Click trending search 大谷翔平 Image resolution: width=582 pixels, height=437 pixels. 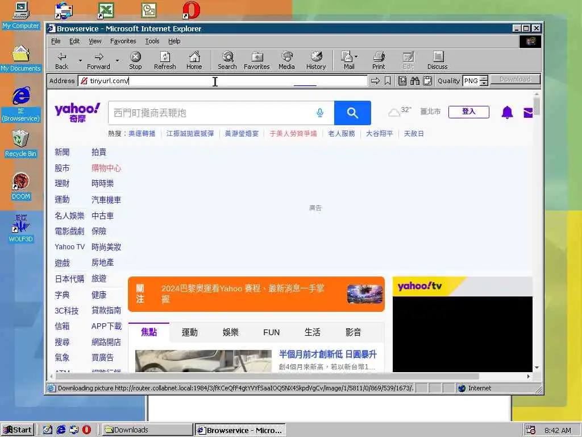coord(379,133)
